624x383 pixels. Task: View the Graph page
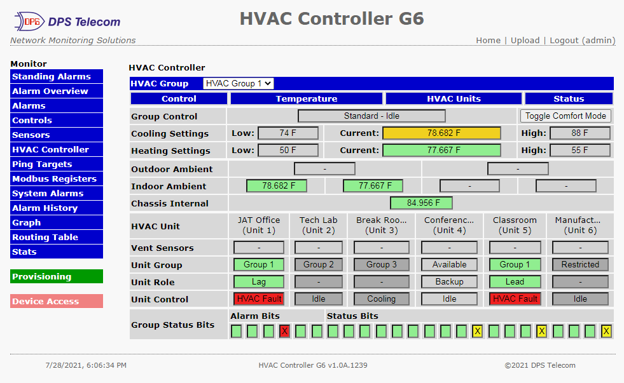coord(56,222)
